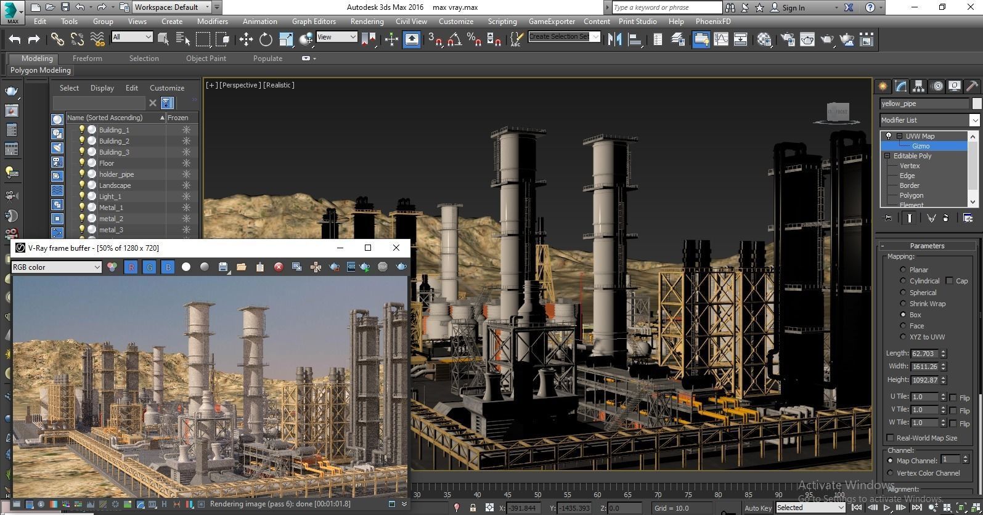The width and height of the screenshot is (983, 515).
Task: Switch to the Freeform ribbon tab
Action: [x=88, y=59]
